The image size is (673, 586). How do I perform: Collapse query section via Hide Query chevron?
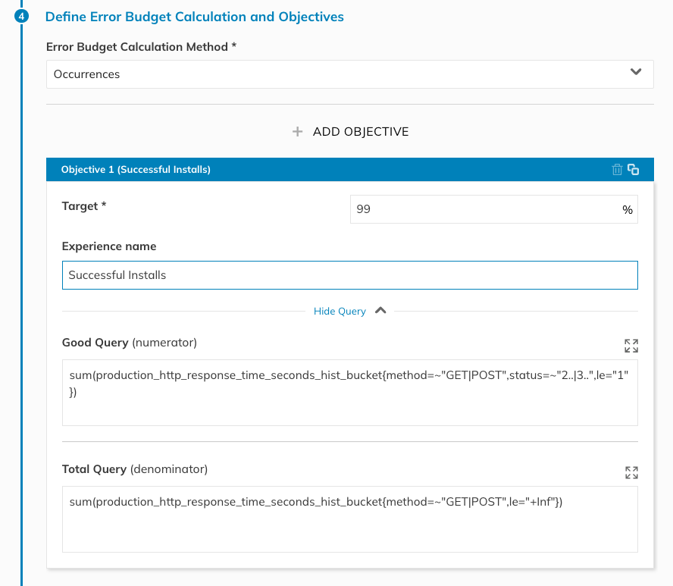[x=380, y=310]
